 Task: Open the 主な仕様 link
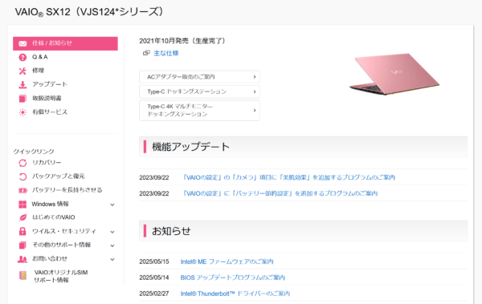click(166, 53)
